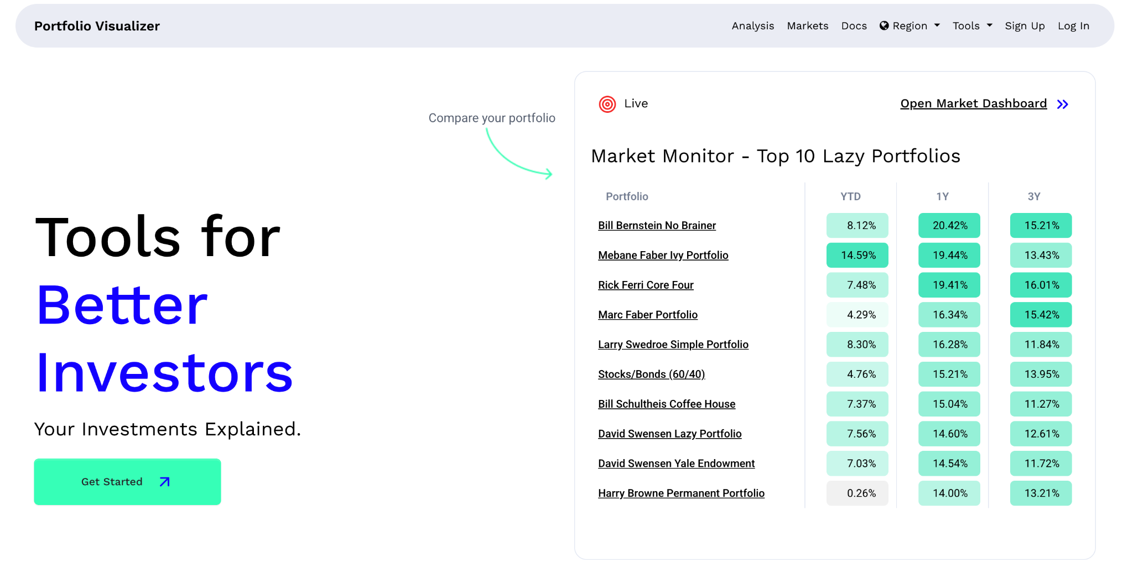Open the Docs nav link
The image size is (1133, 562).
(x=854, y=26)
